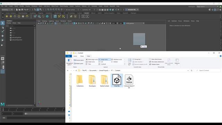The image size is (222, 125).
Task: Toggle defaultObjectSet checkbox in Outliner
Action: (11, 40)
